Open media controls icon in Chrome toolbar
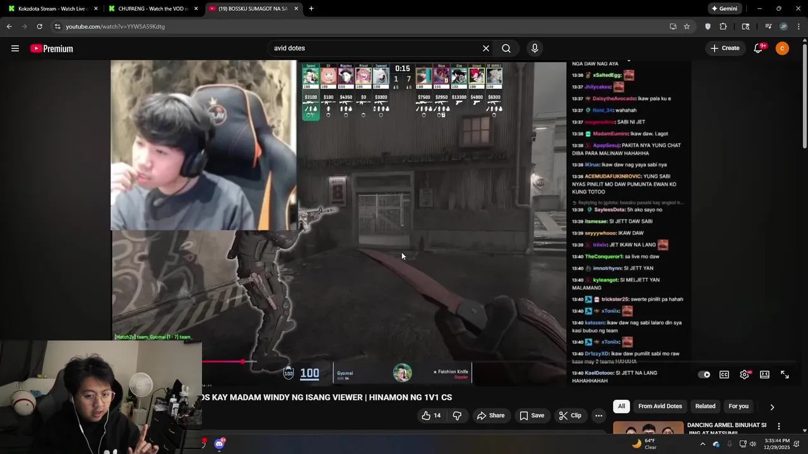 coord(768,26)
